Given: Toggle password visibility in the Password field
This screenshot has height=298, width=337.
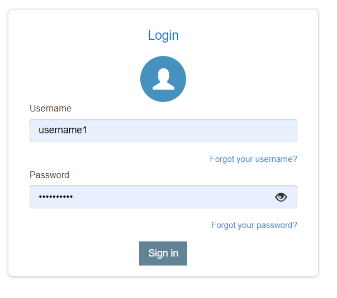Looking at the screenshot, I should 281,197.
